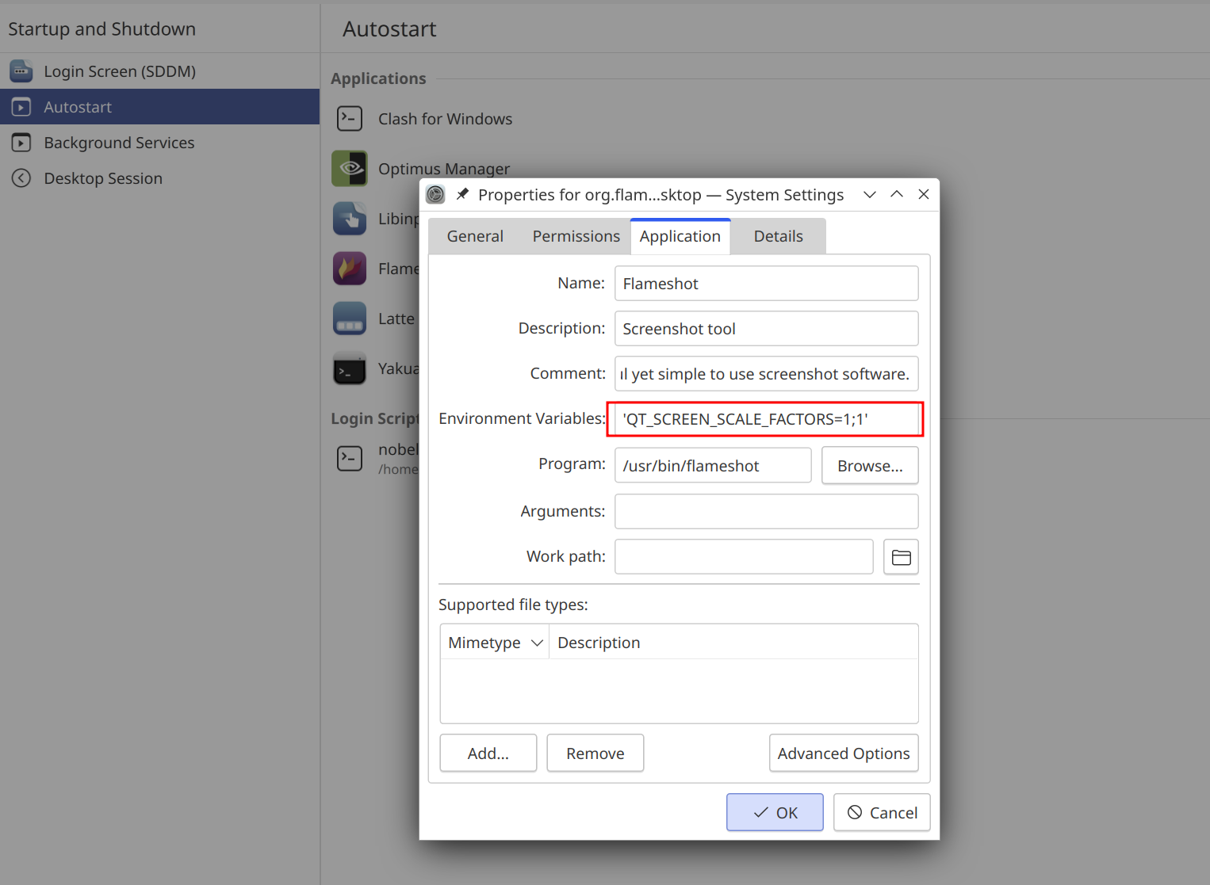Click the pin icon in dialog title bar

tap(462, 194)
